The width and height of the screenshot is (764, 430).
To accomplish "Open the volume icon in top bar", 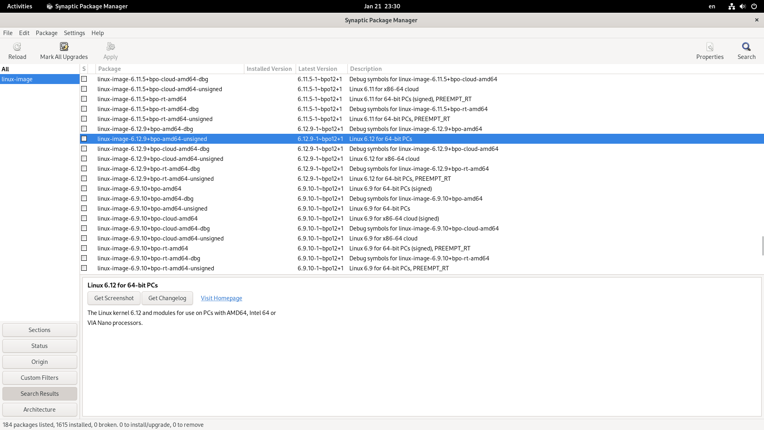I will (x=743, y=6).
